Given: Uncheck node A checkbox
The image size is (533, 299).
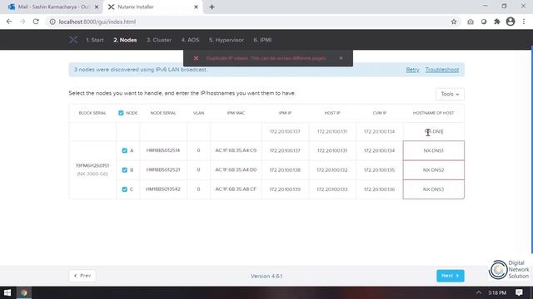Looking at the screenshot, I should 124,150.
